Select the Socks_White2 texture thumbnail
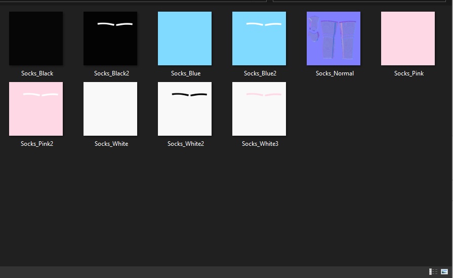This screenshot has height=278, width=453. pyautogui.click(x=185, y=109)
